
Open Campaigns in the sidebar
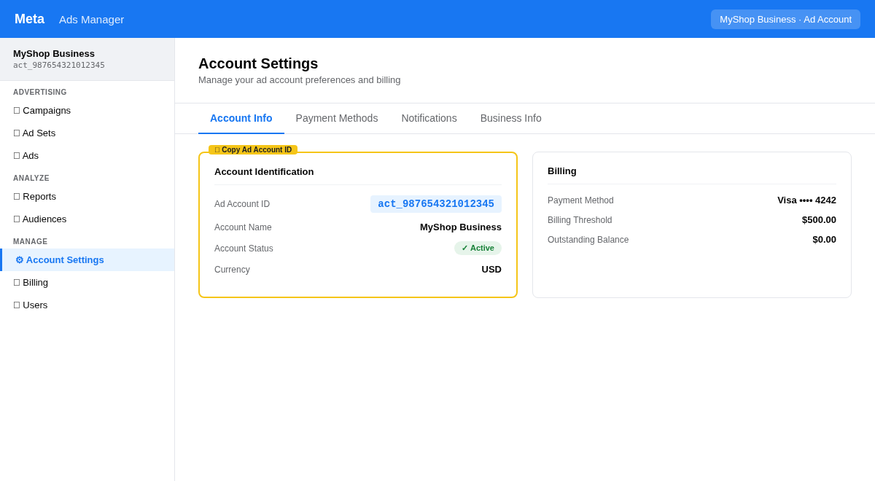pyautogui.click(x=87, y=110)
